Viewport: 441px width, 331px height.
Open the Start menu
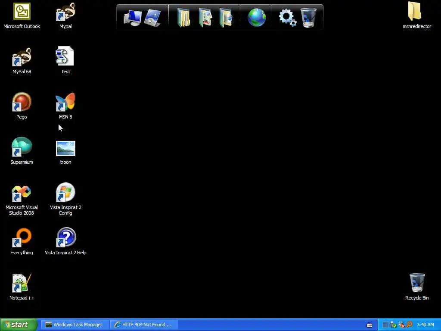click(x=19, y=325)
